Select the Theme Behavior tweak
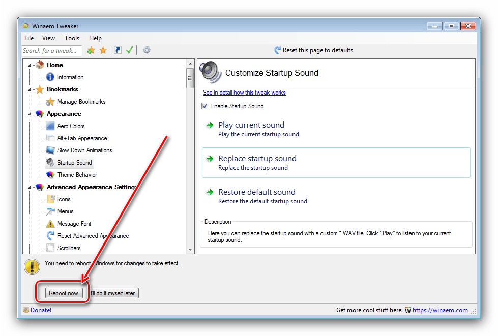Viewport: 498px width, 336px height. [77, 175]
